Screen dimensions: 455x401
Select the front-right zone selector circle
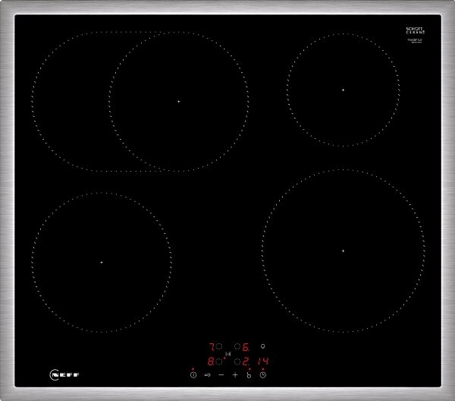(237, 362)
